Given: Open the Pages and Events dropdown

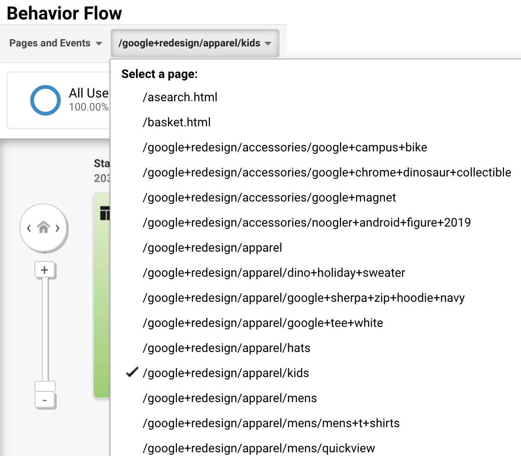Looking at the screenshot, I should pyautogui.click(x=55, y=43).
